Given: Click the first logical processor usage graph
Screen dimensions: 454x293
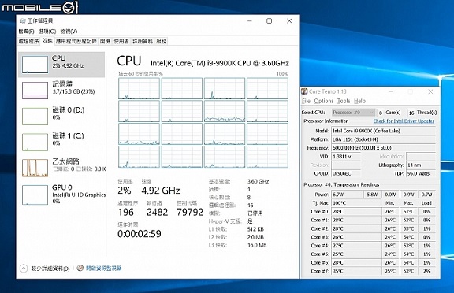Looking at the screenshot, I should click(x=139, y=88).
